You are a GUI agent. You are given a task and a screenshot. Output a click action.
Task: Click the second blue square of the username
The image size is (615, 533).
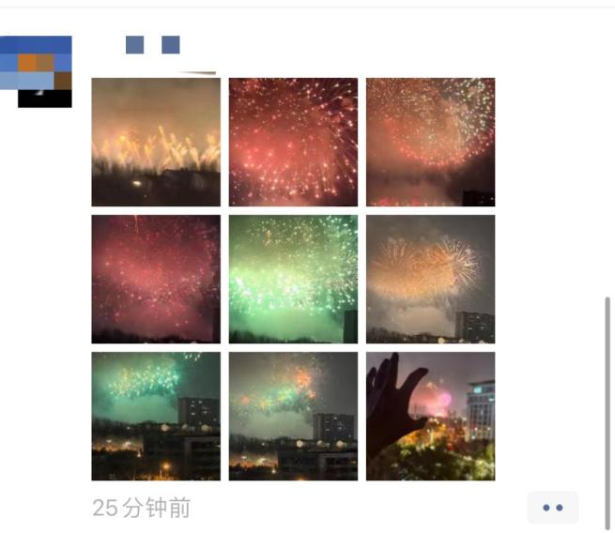[171, 45]
